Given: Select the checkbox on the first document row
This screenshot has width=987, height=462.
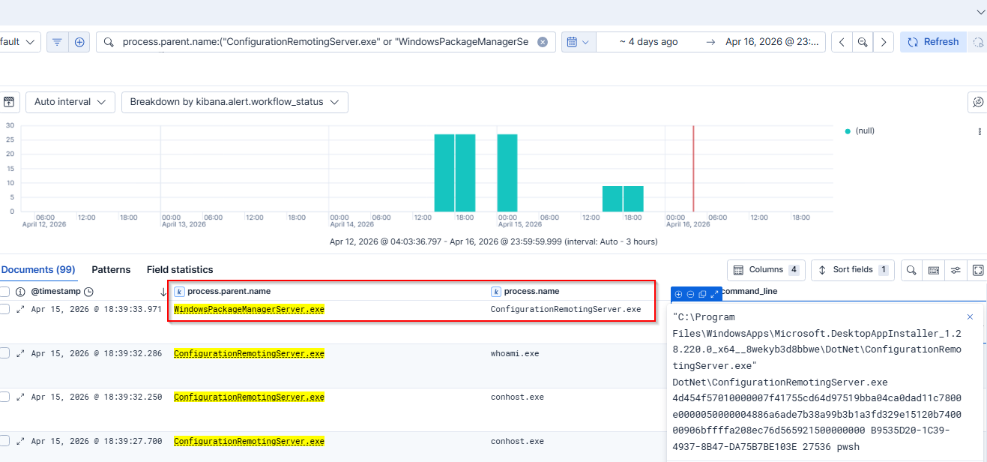Looking at the screenshot, I should pos(6,308).
